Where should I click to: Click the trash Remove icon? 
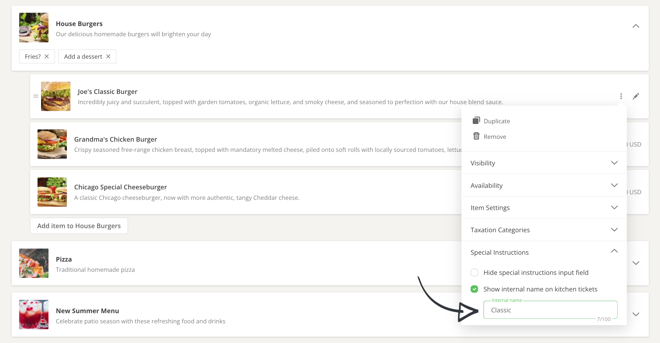(476, 136)
